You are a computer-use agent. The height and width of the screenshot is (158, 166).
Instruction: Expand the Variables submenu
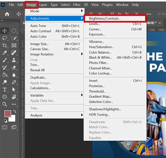[x=54, y=95]
